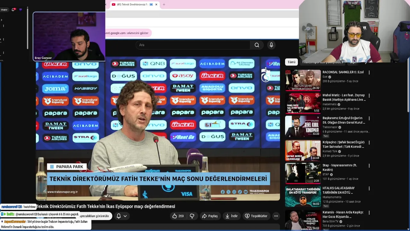This screenshot has height=231, width=410.
Task: Open a new browser tab with plus
Action: pos(164,4)
